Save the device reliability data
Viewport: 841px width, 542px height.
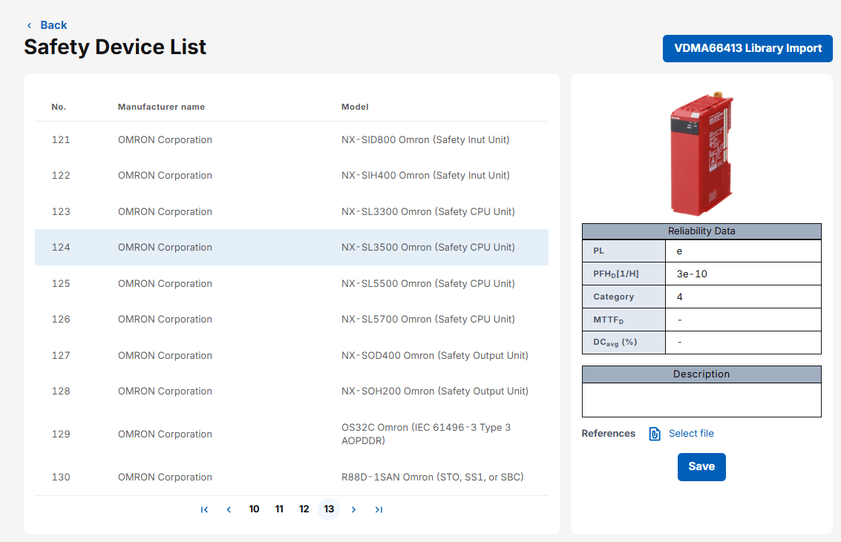point(701,466)
